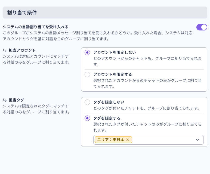
Task: Click the タグを限定する label text
Action: coord(107,118)
